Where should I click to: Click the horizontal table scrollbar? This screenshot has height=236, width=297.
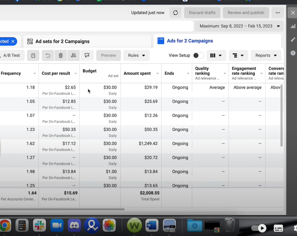[62, 209]
